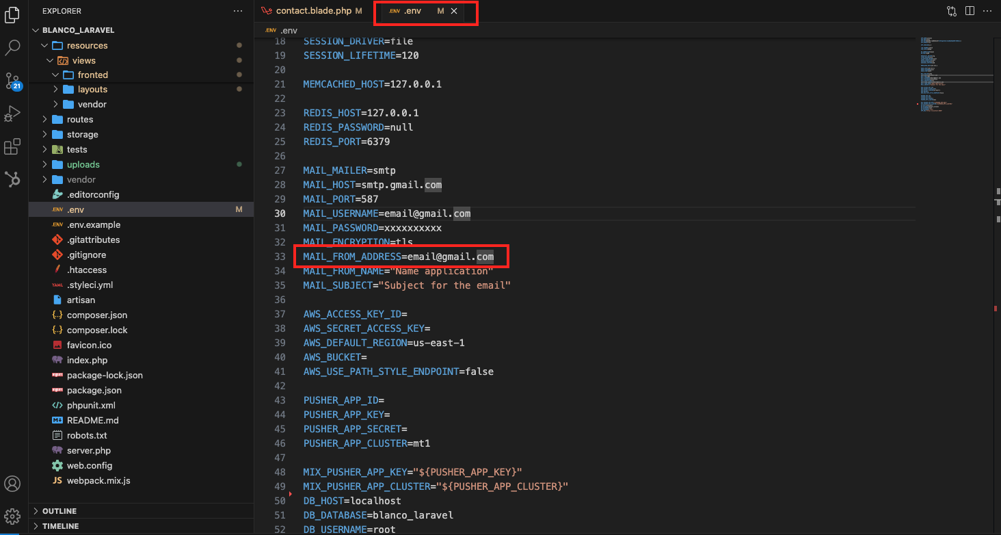Close the .env editor tab

pos(454,11)
